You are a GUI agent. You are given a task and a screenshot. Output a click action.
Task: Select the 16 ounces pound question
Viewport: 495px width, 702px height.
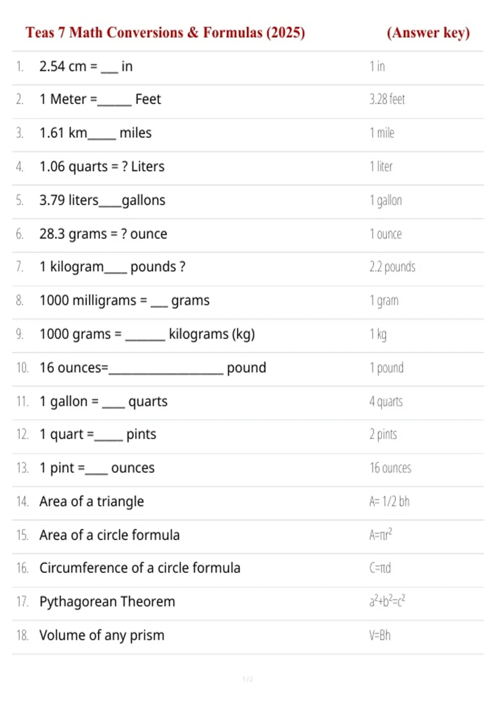pyautogui.click(x=153, y=368)
